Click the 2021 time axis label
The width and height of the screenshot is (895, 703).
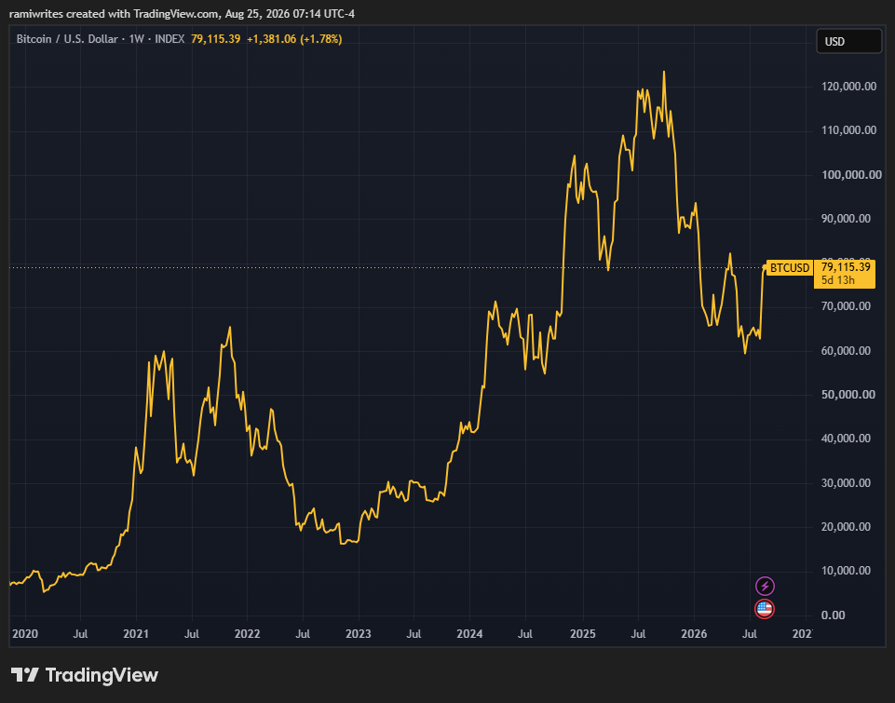pos(136,634)
